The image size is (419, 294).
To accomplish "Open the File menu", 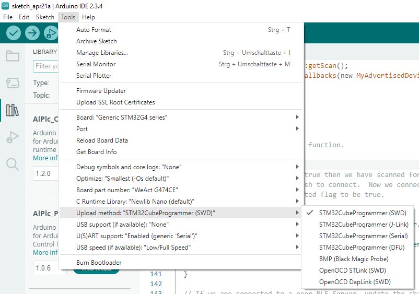I will (x=8, y=17).
